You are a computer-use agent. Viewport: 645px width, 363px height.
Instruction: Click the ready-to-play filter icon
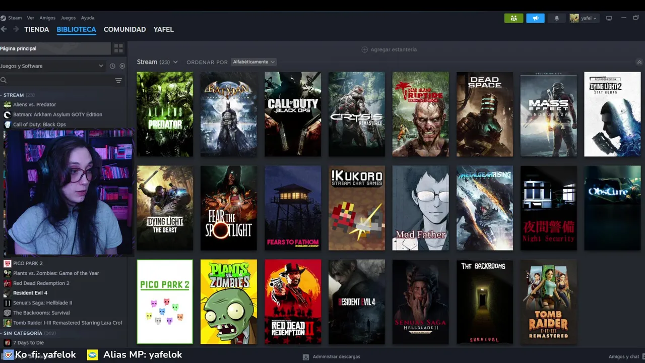click(122, 66)
